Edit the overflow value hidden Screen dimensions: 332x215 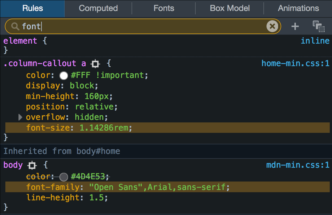point(89,117)
